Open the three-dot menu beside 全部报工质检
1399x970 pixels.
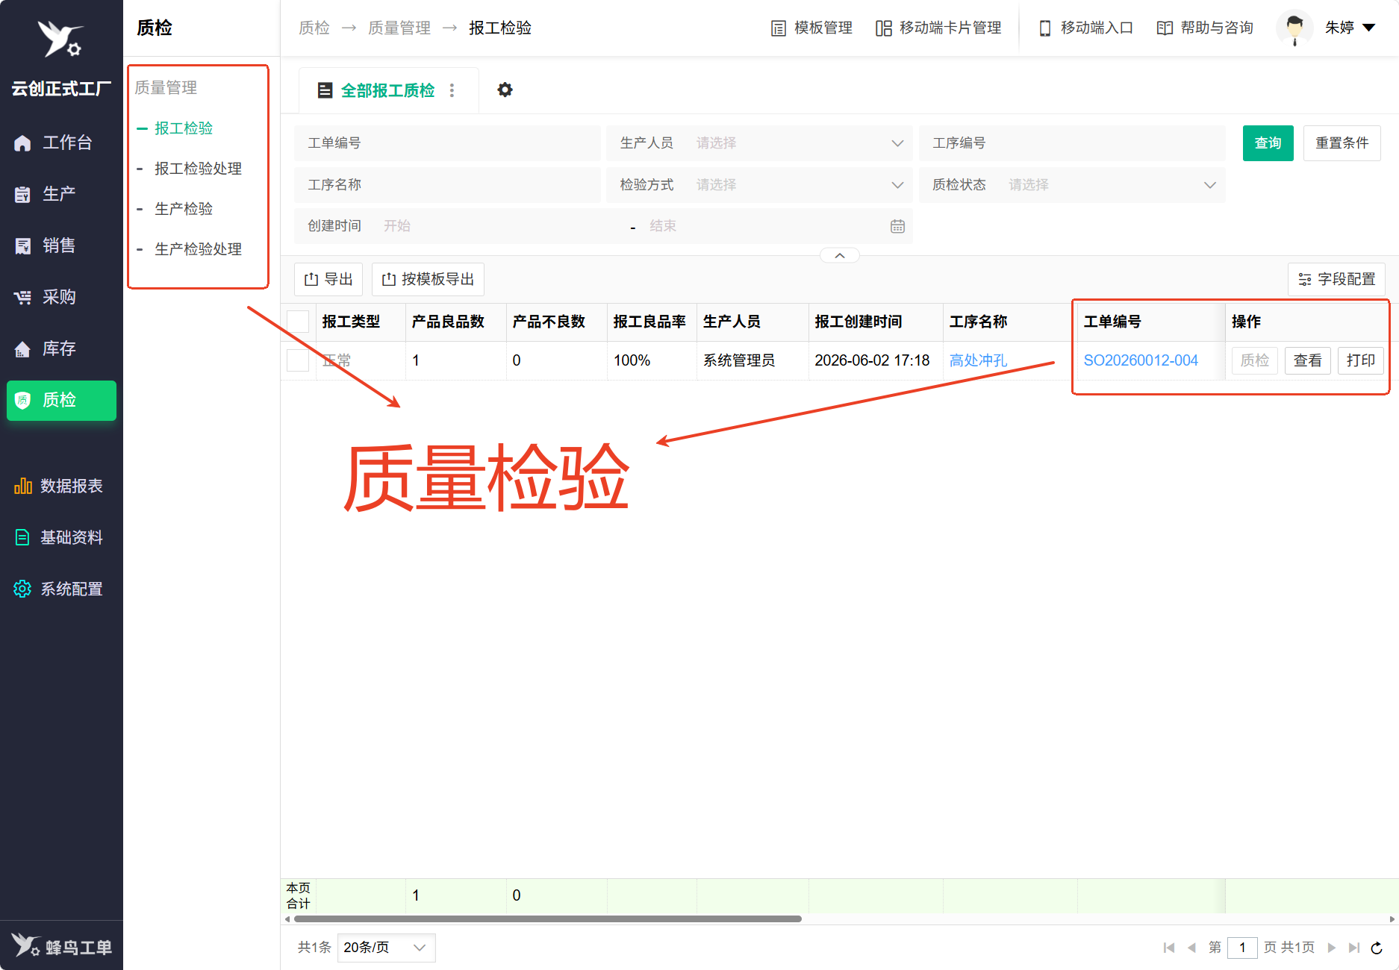[452, 90]
